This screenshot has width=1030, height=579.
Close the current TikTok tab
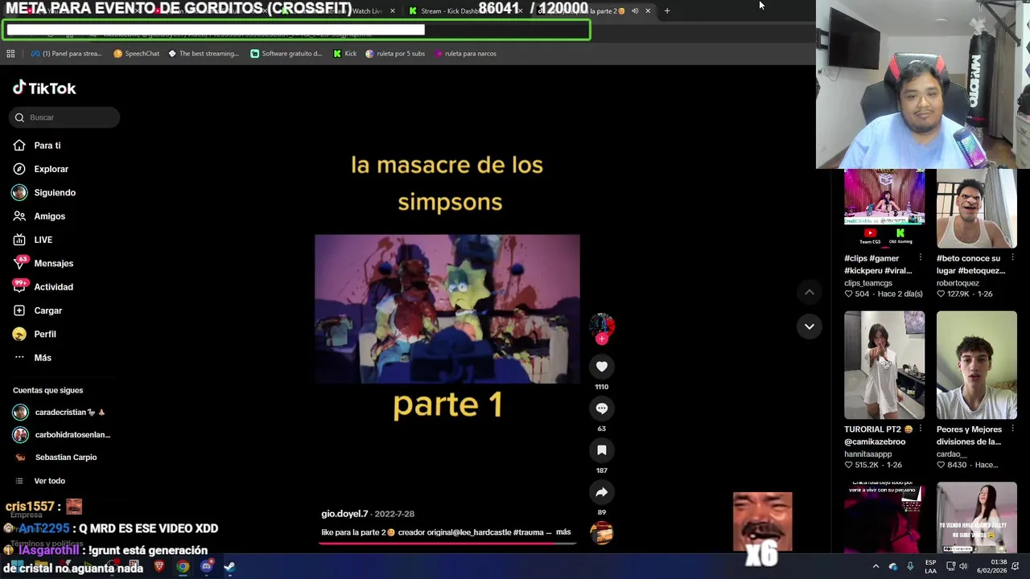pyautogui.click(x=648, y=11)
